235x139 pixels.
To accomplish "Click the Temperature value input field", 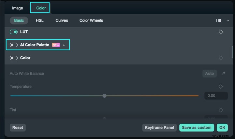I will (x=216, y=96).
